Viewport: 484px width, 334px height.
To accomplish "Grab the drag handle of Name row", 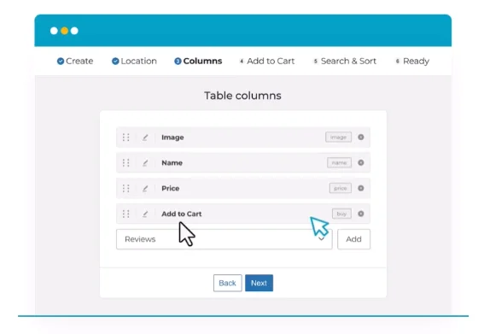I will [126, 163].
